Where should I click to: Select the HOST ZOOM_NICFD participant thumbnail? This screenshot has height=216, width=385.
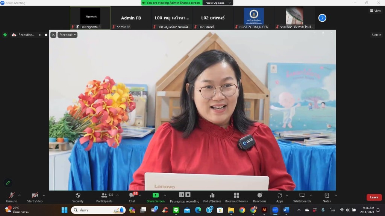254,18
